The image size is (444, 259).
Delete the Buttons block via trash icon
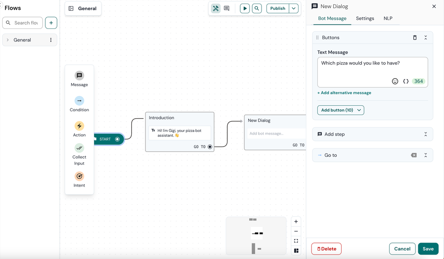tap(415, 38)
